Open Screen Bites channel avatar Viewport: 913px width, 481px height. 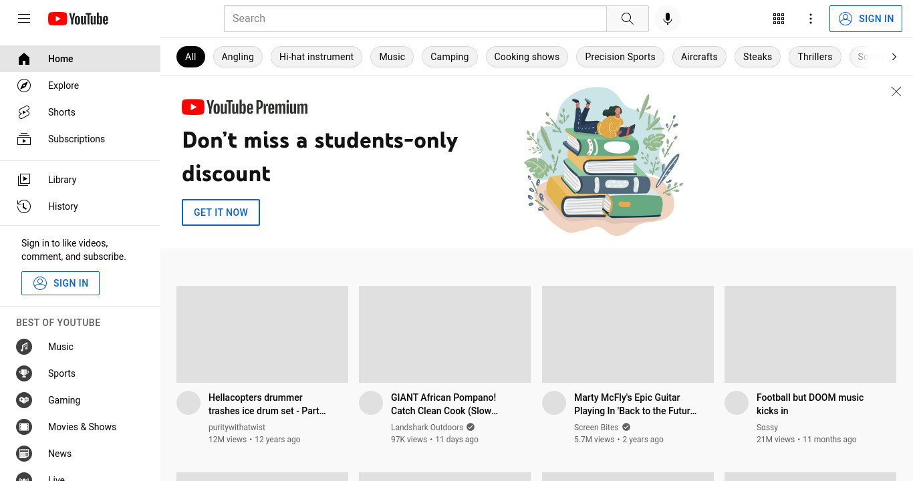(x=554, y=403)
